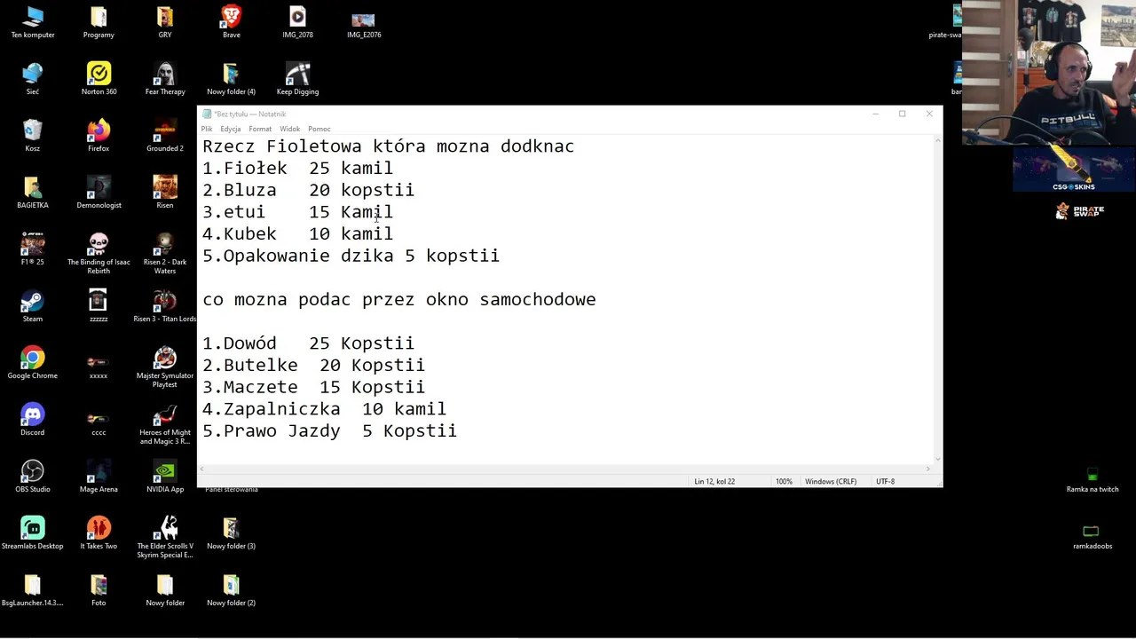The width and height of the screenshot is (1136, 639).
Task: Launch Mage Arena game icon
Action: 99,477
